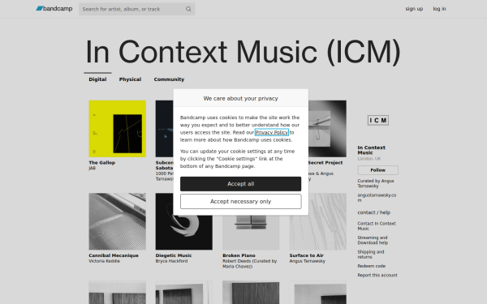This screenshot has height=304, width=487.
Task: Open Streaming and Download help
Action: [x=373, y=240]
